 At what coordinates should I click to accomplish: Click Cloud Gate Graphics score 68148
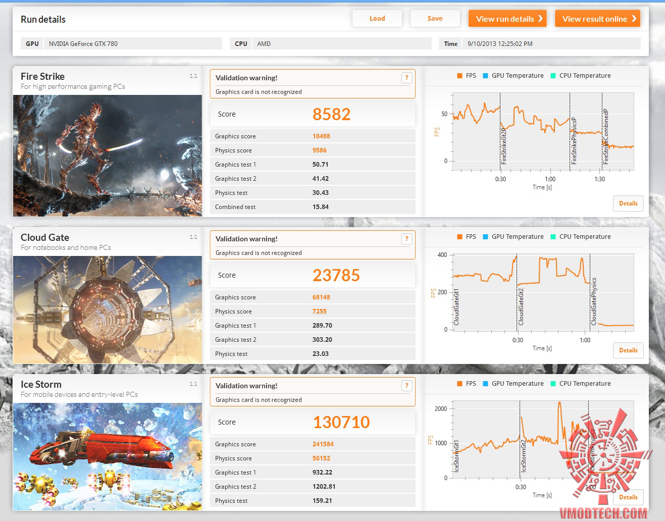(x=321, y=297)
